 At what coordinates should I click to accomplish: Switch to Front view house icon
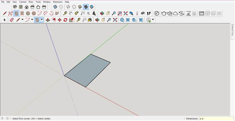pos(27,7)
